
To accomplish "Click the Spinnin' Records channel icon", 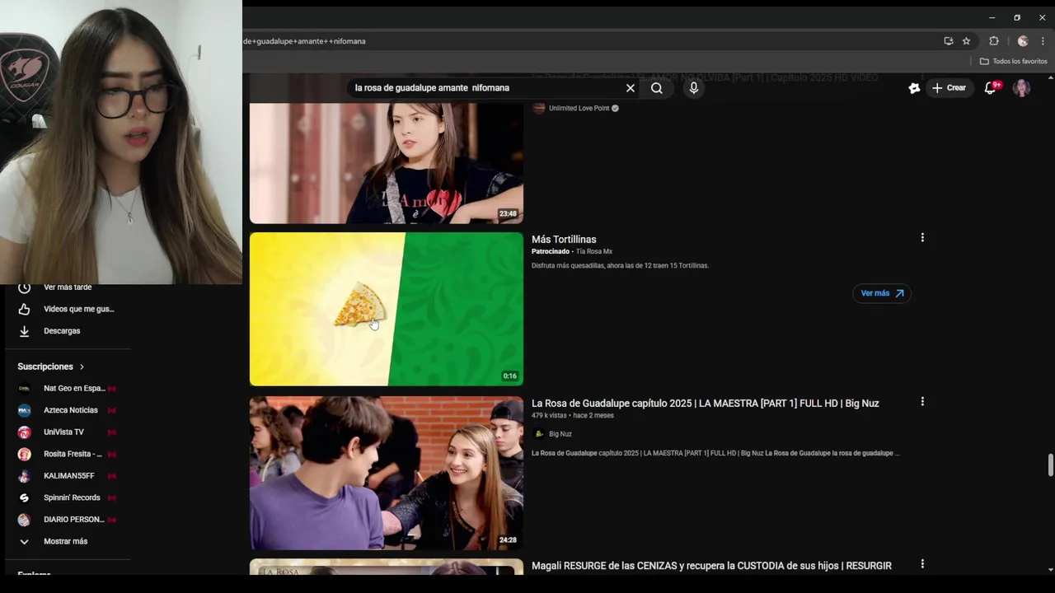I will pos(24,497).
